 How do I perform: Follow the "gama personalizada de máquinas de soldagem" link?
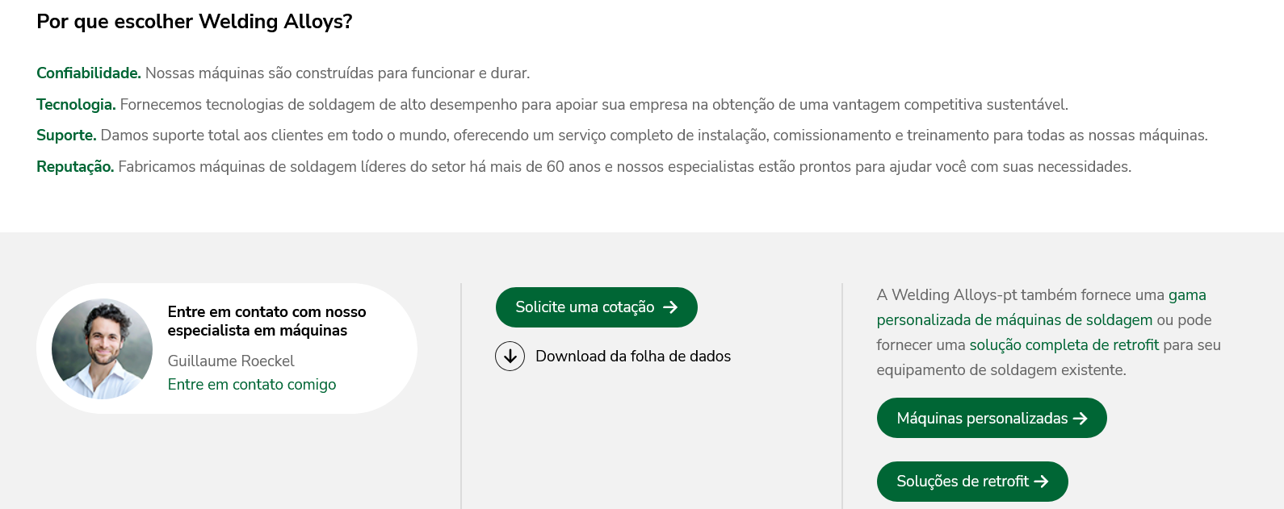1014,320
